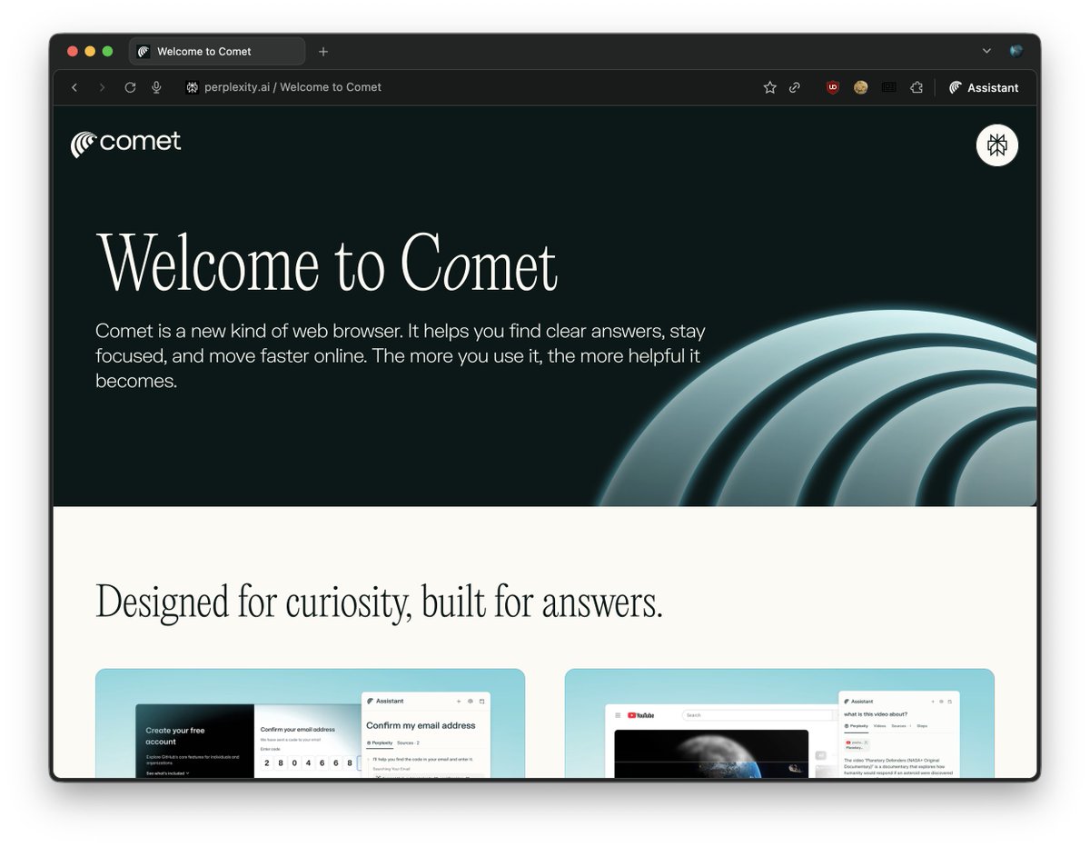Click the "Comet is a new kind of web browser" paragraph
1090x847 pixels.
pos(401,355)
